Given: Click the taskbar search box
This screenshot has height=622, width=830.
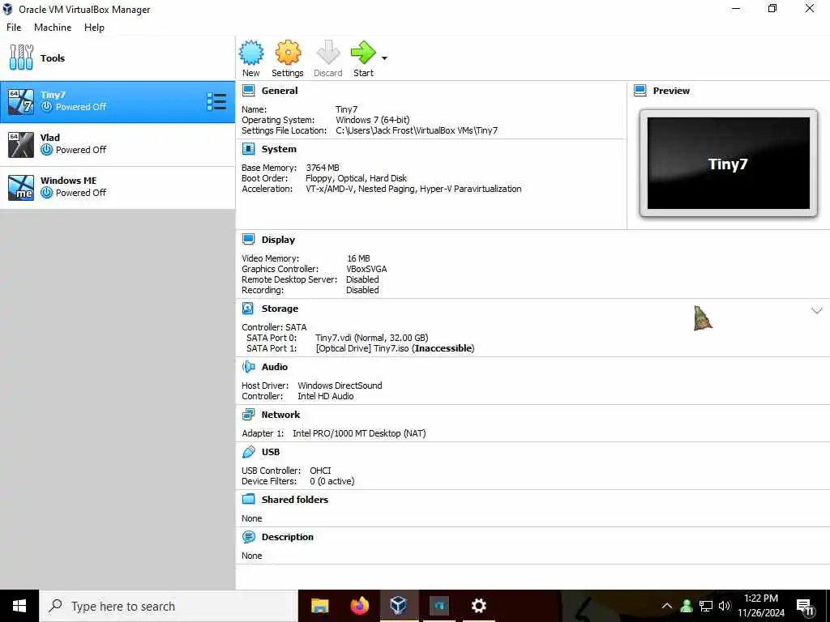Looking at the screenshot, I should click(x=169, y=606).
